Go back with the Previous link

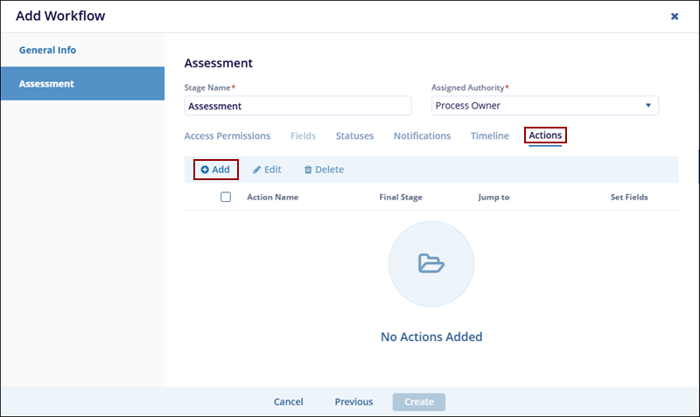coord(353,402)
